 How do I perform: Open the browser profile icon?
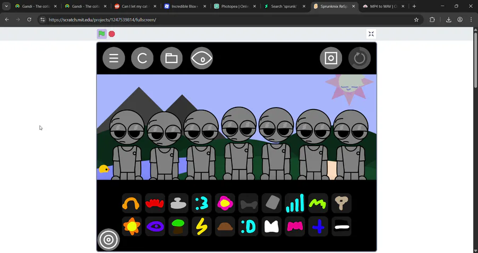pyautogui.click(x=460, y=20)
